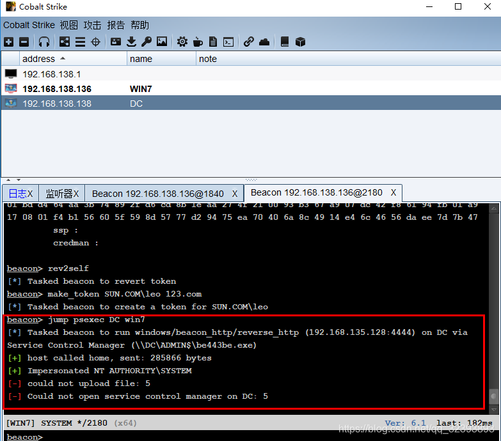Click '[WIN7] SYSTEM */2180' status text
This screenshot has height=441, width=501.
tap(57, 423)
